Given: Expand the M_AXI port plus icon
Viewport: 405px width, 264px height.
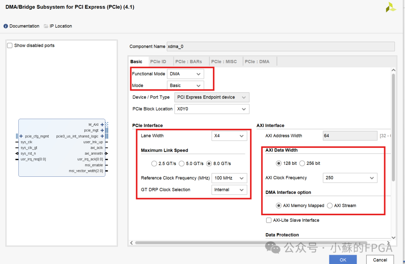Looking at the screenshot, I should click(x=102, y=125).
